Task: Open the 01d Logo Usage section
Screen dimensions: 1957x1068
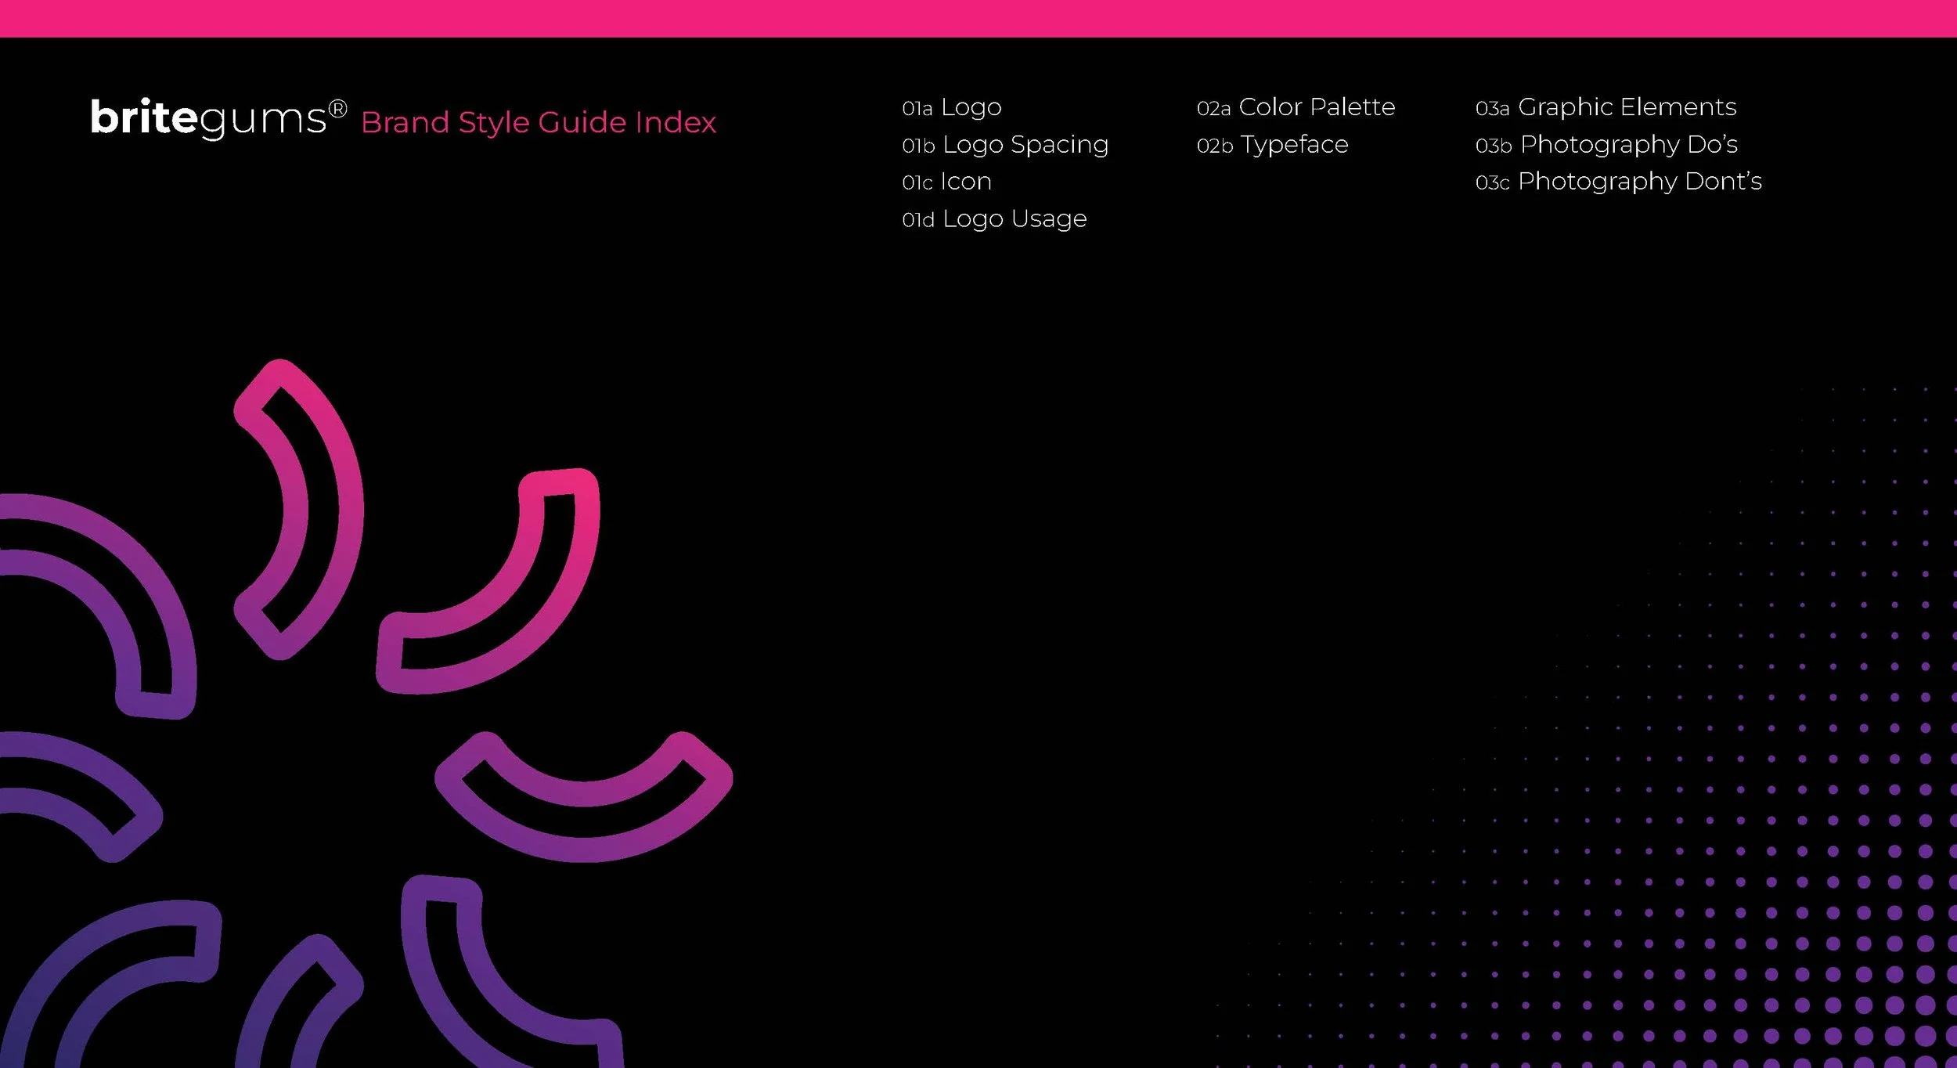Action: [994, 218]
